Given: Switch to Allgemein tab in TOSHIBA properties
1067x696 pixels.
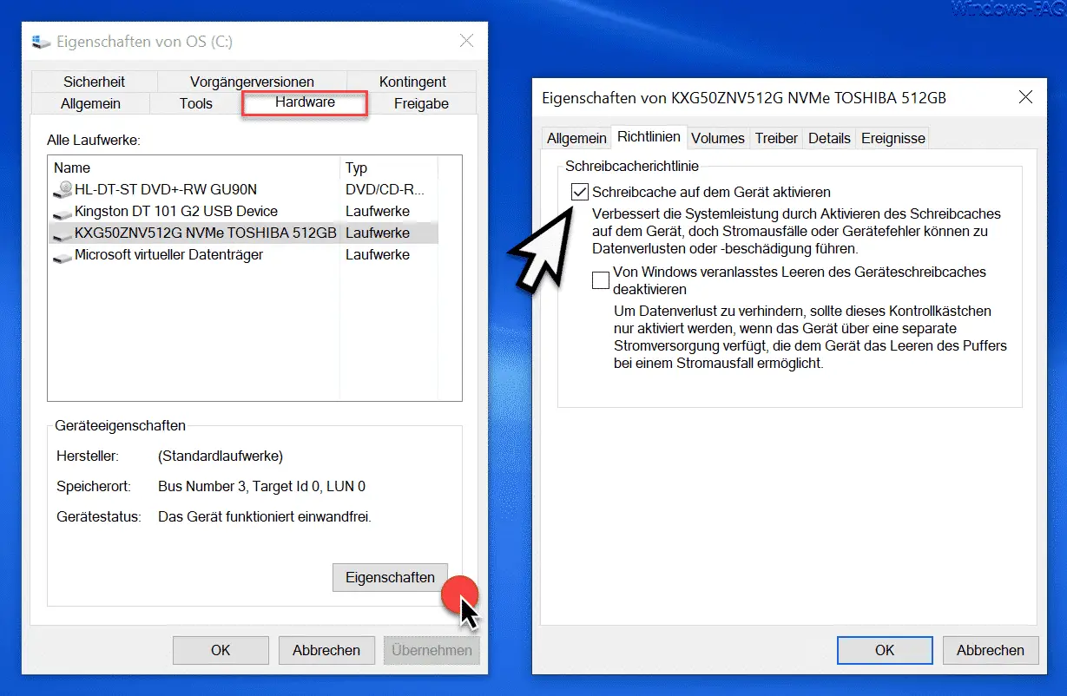Looking at the screenshot, I should [x=576, y=138].
